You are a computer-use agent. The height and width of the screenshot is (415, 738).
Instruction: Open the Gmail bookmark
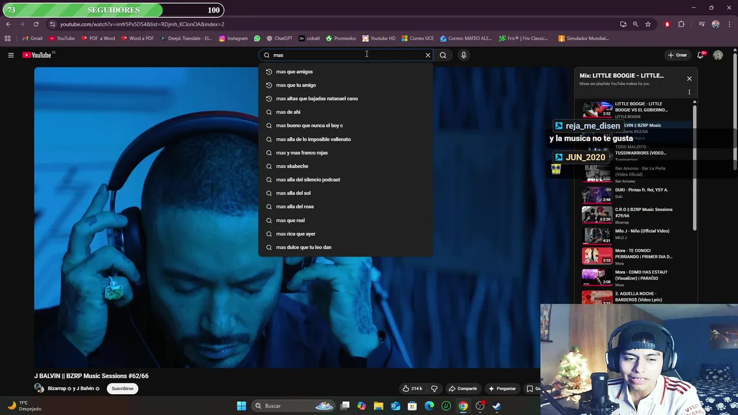click(32, 39)
